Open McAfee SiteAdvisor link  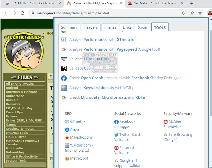173,124
